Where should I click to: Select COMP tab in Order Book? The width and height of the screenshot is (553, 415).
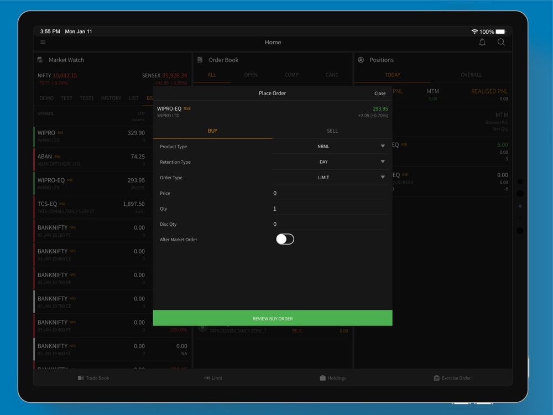(291, 75)
